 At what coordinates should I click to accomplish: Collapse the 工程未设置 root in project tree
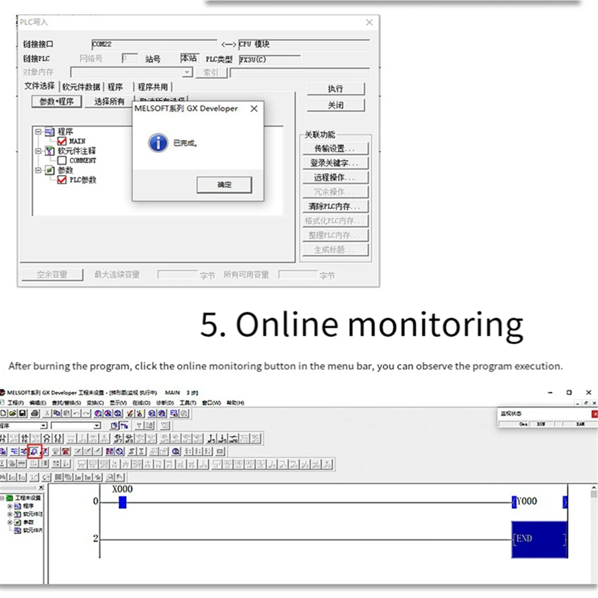point(2,498)
